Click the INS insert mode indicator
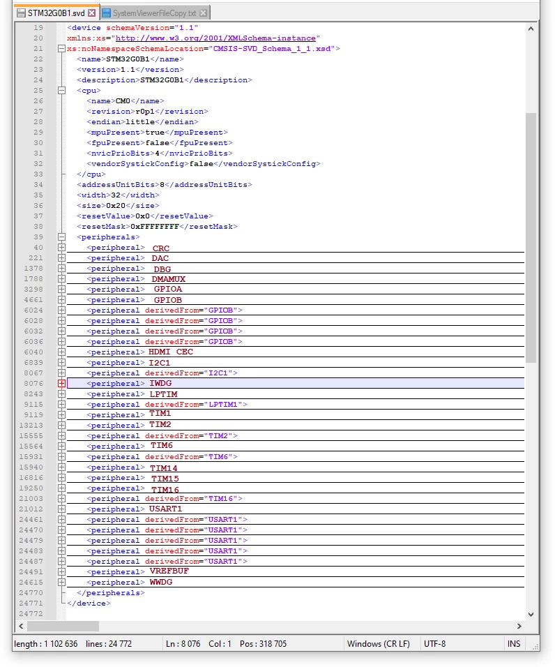555x667 pixels. [x=514, y=643]
